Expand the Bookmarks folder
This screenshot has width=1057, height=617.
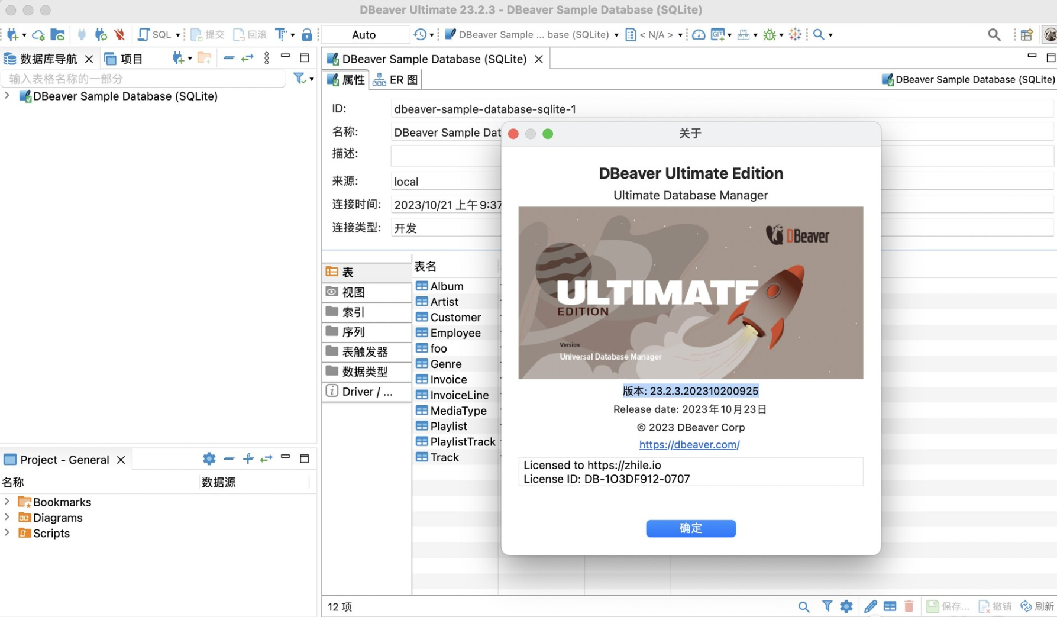point(7,502)
